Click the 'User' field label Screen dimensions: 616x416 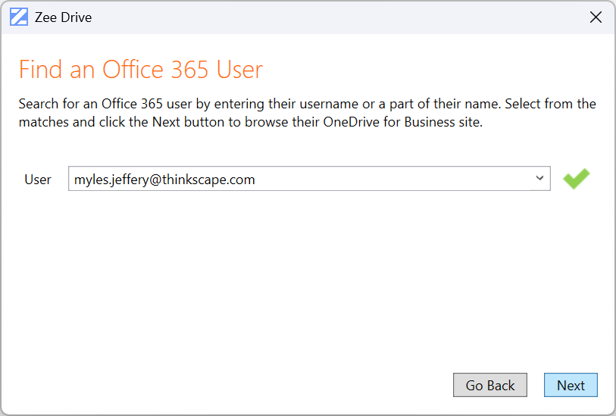point(38,180)
